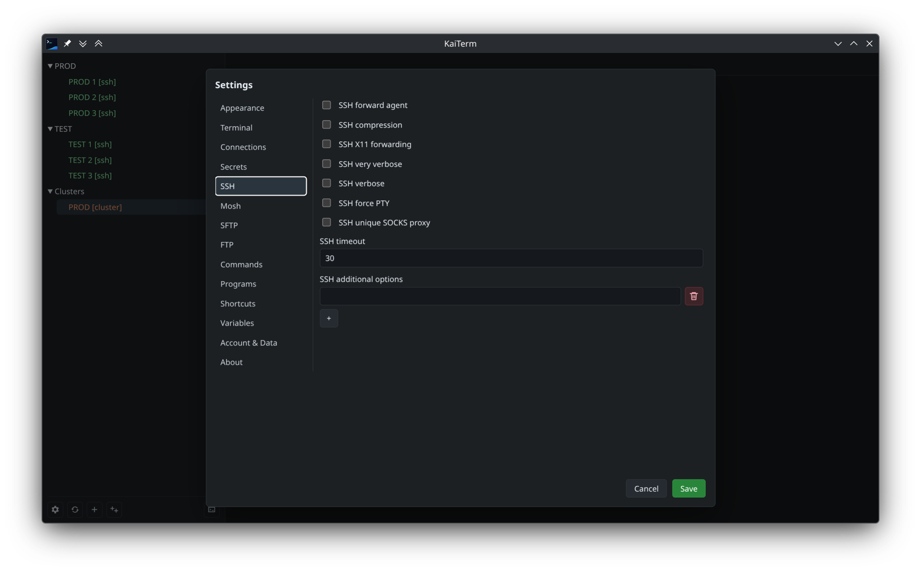
Task: Click the refresh connections icon
Action: [75, 509]
